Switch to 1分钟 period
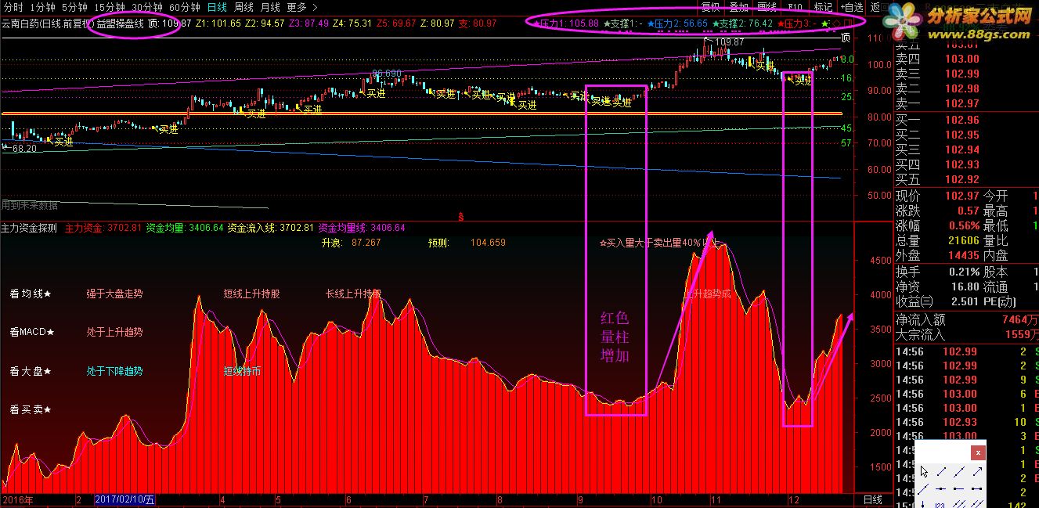This screenshot has width=1039, height=508. tap(42, 7)
